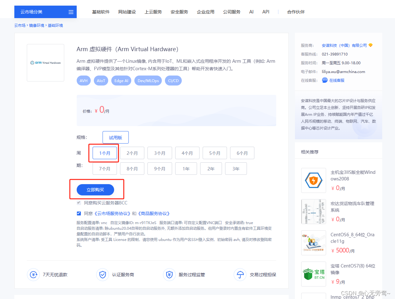
Task: Select the 2个月 period option
Action: click(x=132, y=153)
